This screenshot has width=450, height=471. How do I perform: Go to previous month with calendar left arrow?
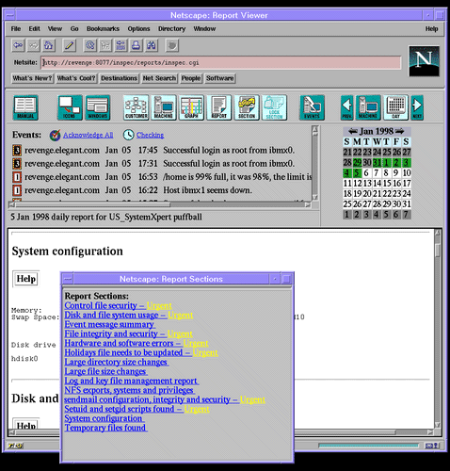[x=353, y=131]
